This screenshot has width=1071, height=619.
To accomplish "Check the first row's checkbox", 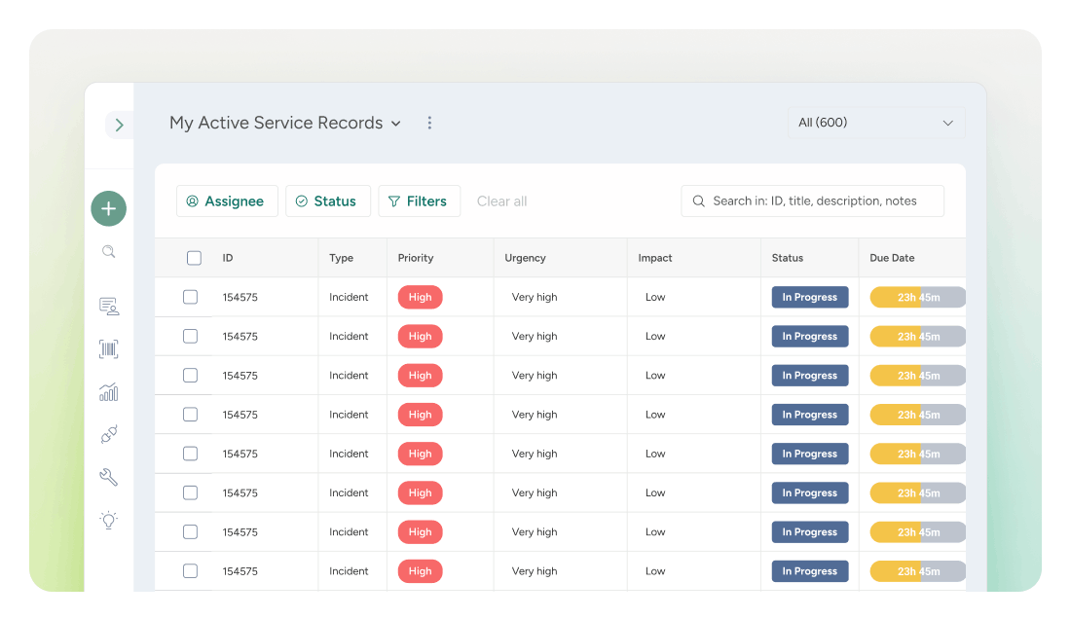I will coord(190,297).
